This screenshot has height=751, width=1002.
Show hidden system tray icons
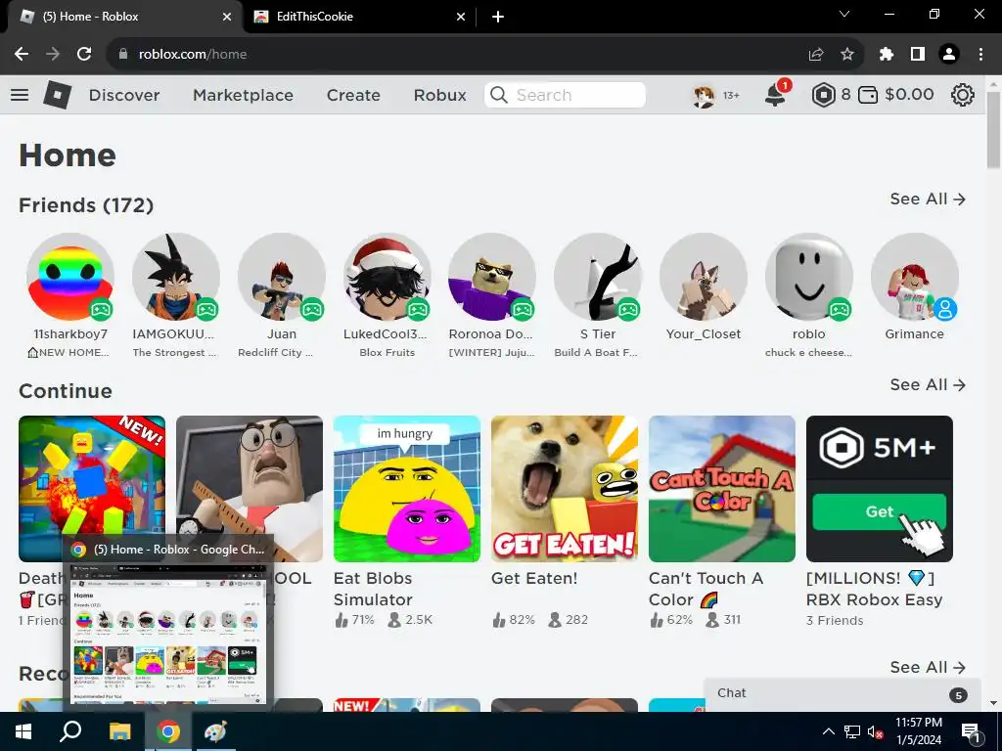coord(828,732)
